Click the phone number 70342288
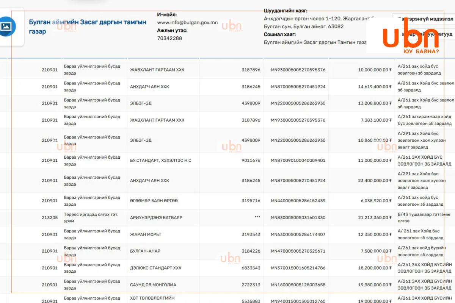Image resolution: width=455 pixels, height=303 pixels. coord(169,38)
